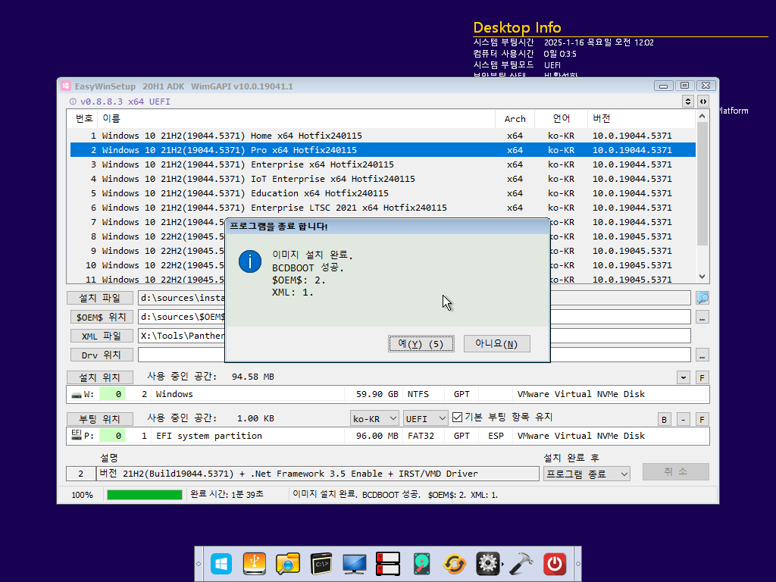This screenshot has height=582, width=776.
Task: Click the orange sync arrows dock icon
Action: pyautogui.click(x=455, y=564)
